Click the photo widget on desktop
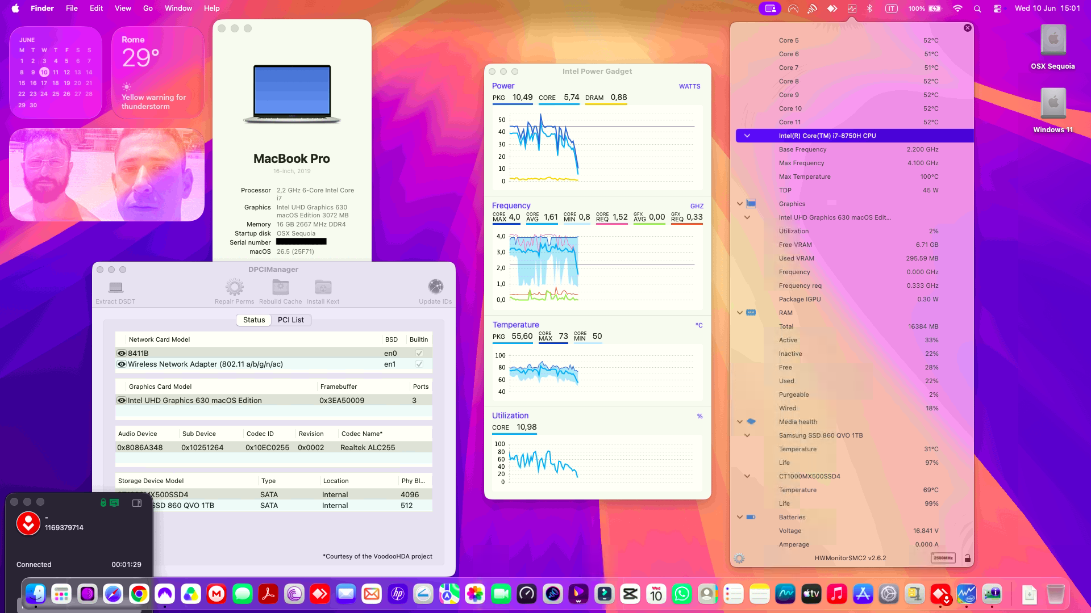Image resolution: width=1091 pixels, height=613 pixels. [x=107, y=175]
